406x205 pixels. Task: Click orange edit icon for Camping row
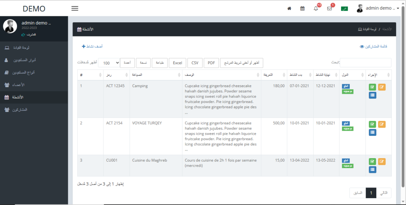382,87
